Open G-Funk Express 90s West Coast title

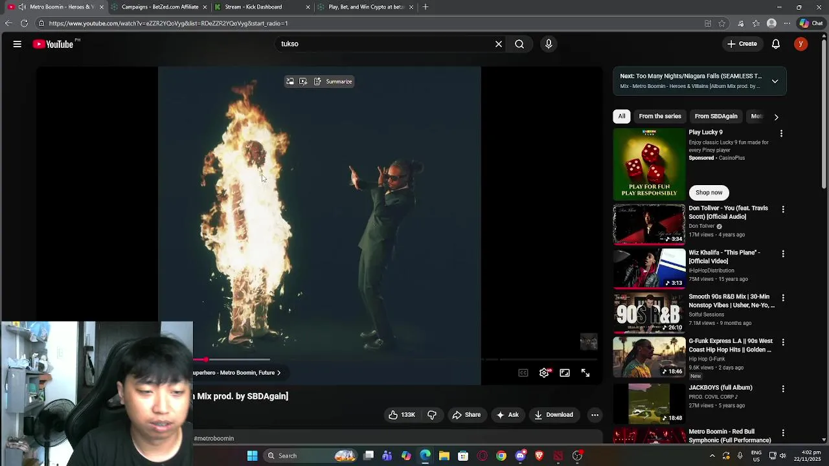click(731, 346)
